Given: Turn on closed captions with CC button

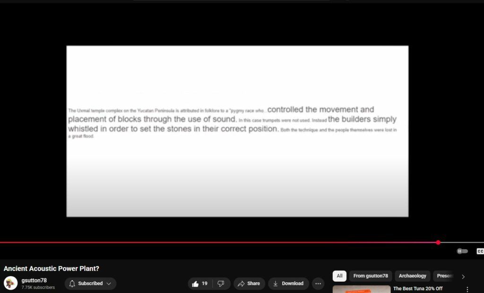Looking at the screenshot, I should (480, 251).
